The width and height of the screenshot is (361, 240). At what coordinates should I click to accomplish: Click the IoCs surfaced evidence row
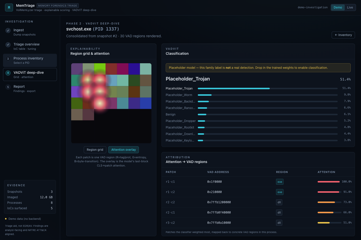tap(30, 208)
